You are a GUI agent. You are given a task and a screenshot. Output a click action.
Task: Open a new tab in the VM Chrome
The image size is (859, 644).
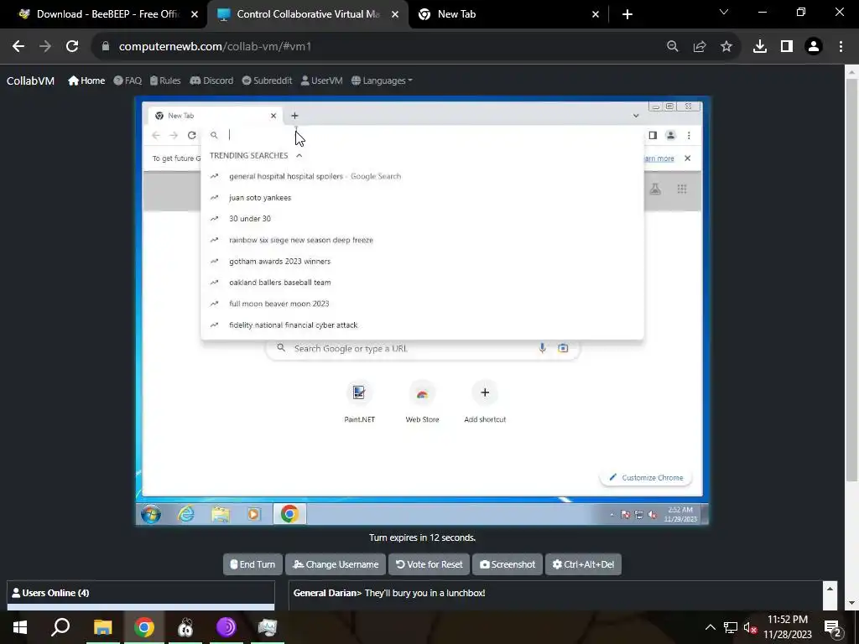[x=294, y=116]
